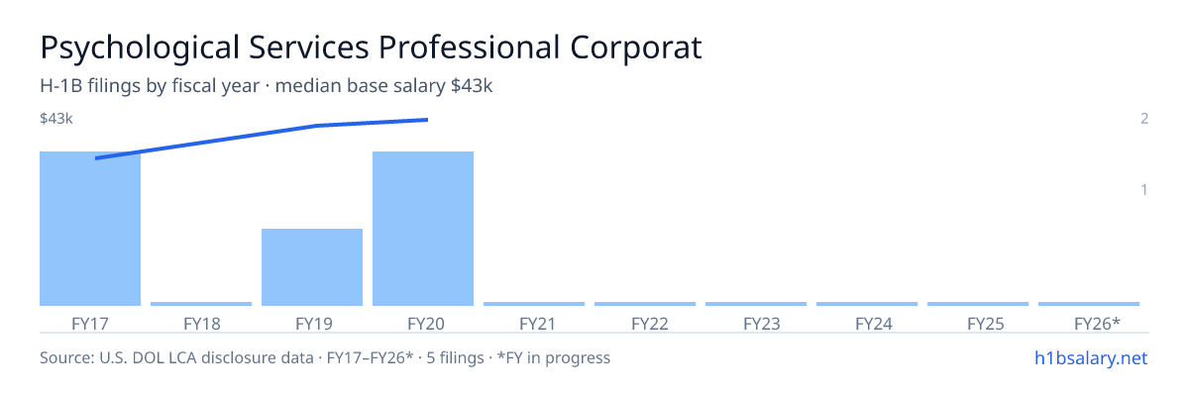The image size is (1189, 396).
Task: Click the small FY24 bar
Action: tap(867, 304)
